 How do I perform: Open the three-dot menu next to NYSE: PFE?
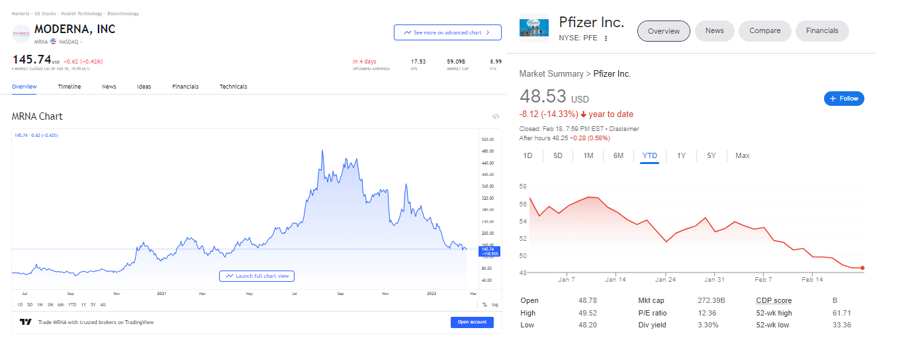click(606, 38)
